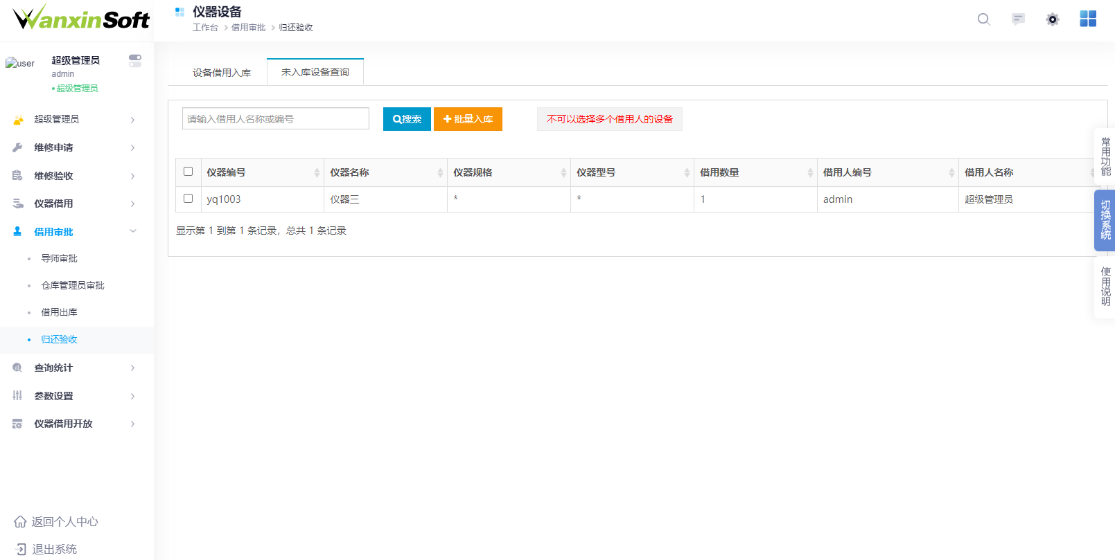Click the 退出系统 logout icon
1115x560 pixels.
pos(20,549)
